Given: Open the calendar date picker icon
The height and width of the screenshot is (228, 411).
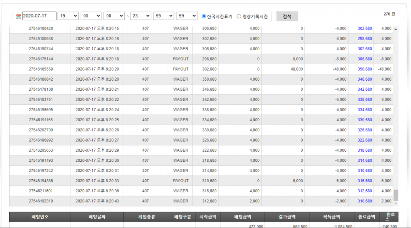Looking at the screenshot, I should tap(18, 16).
